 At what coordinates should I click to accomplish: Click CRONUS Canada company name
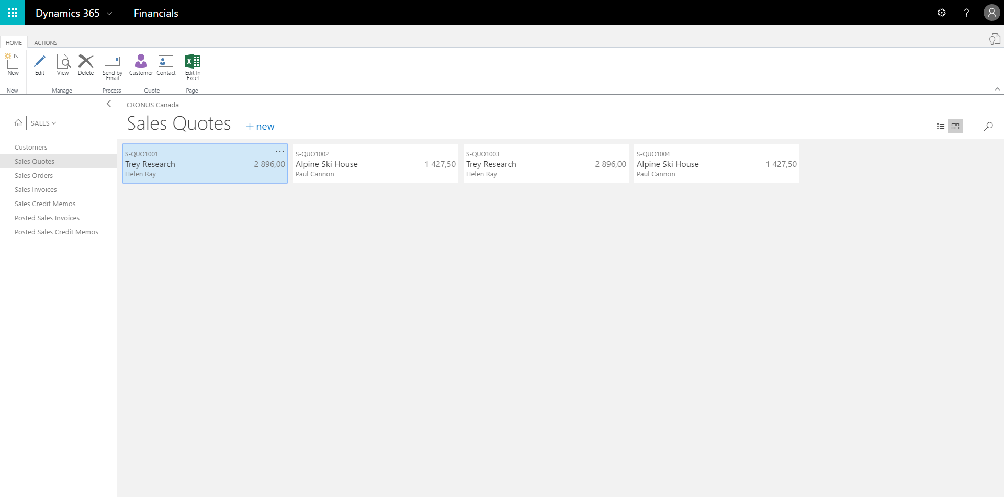point(153,105)
